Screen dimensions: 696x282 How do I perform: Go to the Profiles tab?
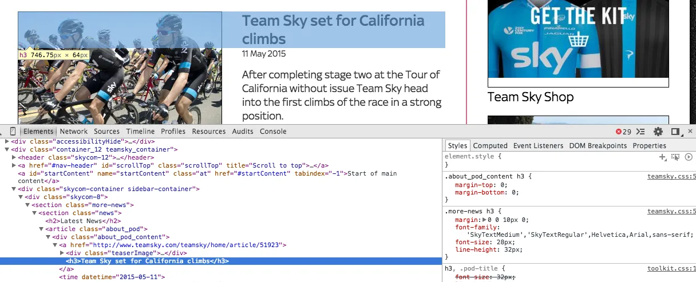tap(173, 131)
